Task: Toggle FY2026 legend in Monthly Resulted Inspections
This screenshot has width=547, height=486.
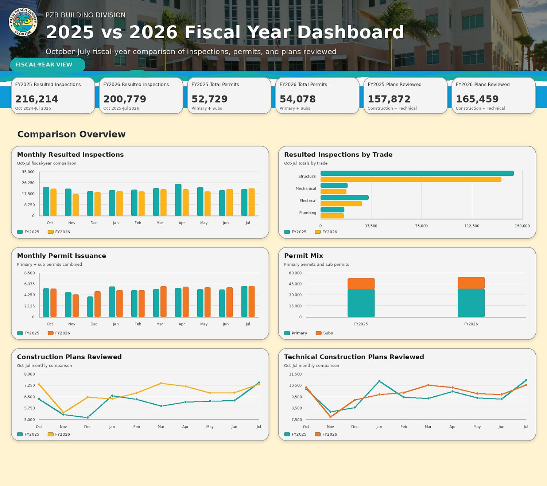Action: (x=59, y=232)
